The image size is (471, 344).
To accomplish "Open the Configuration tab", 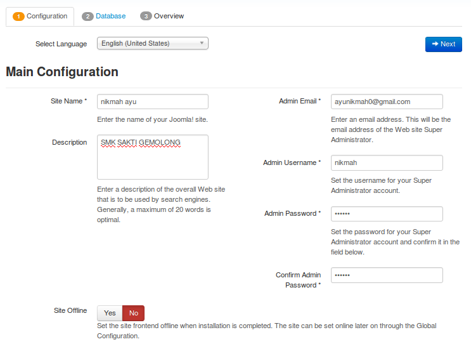I will click(46, 17).
